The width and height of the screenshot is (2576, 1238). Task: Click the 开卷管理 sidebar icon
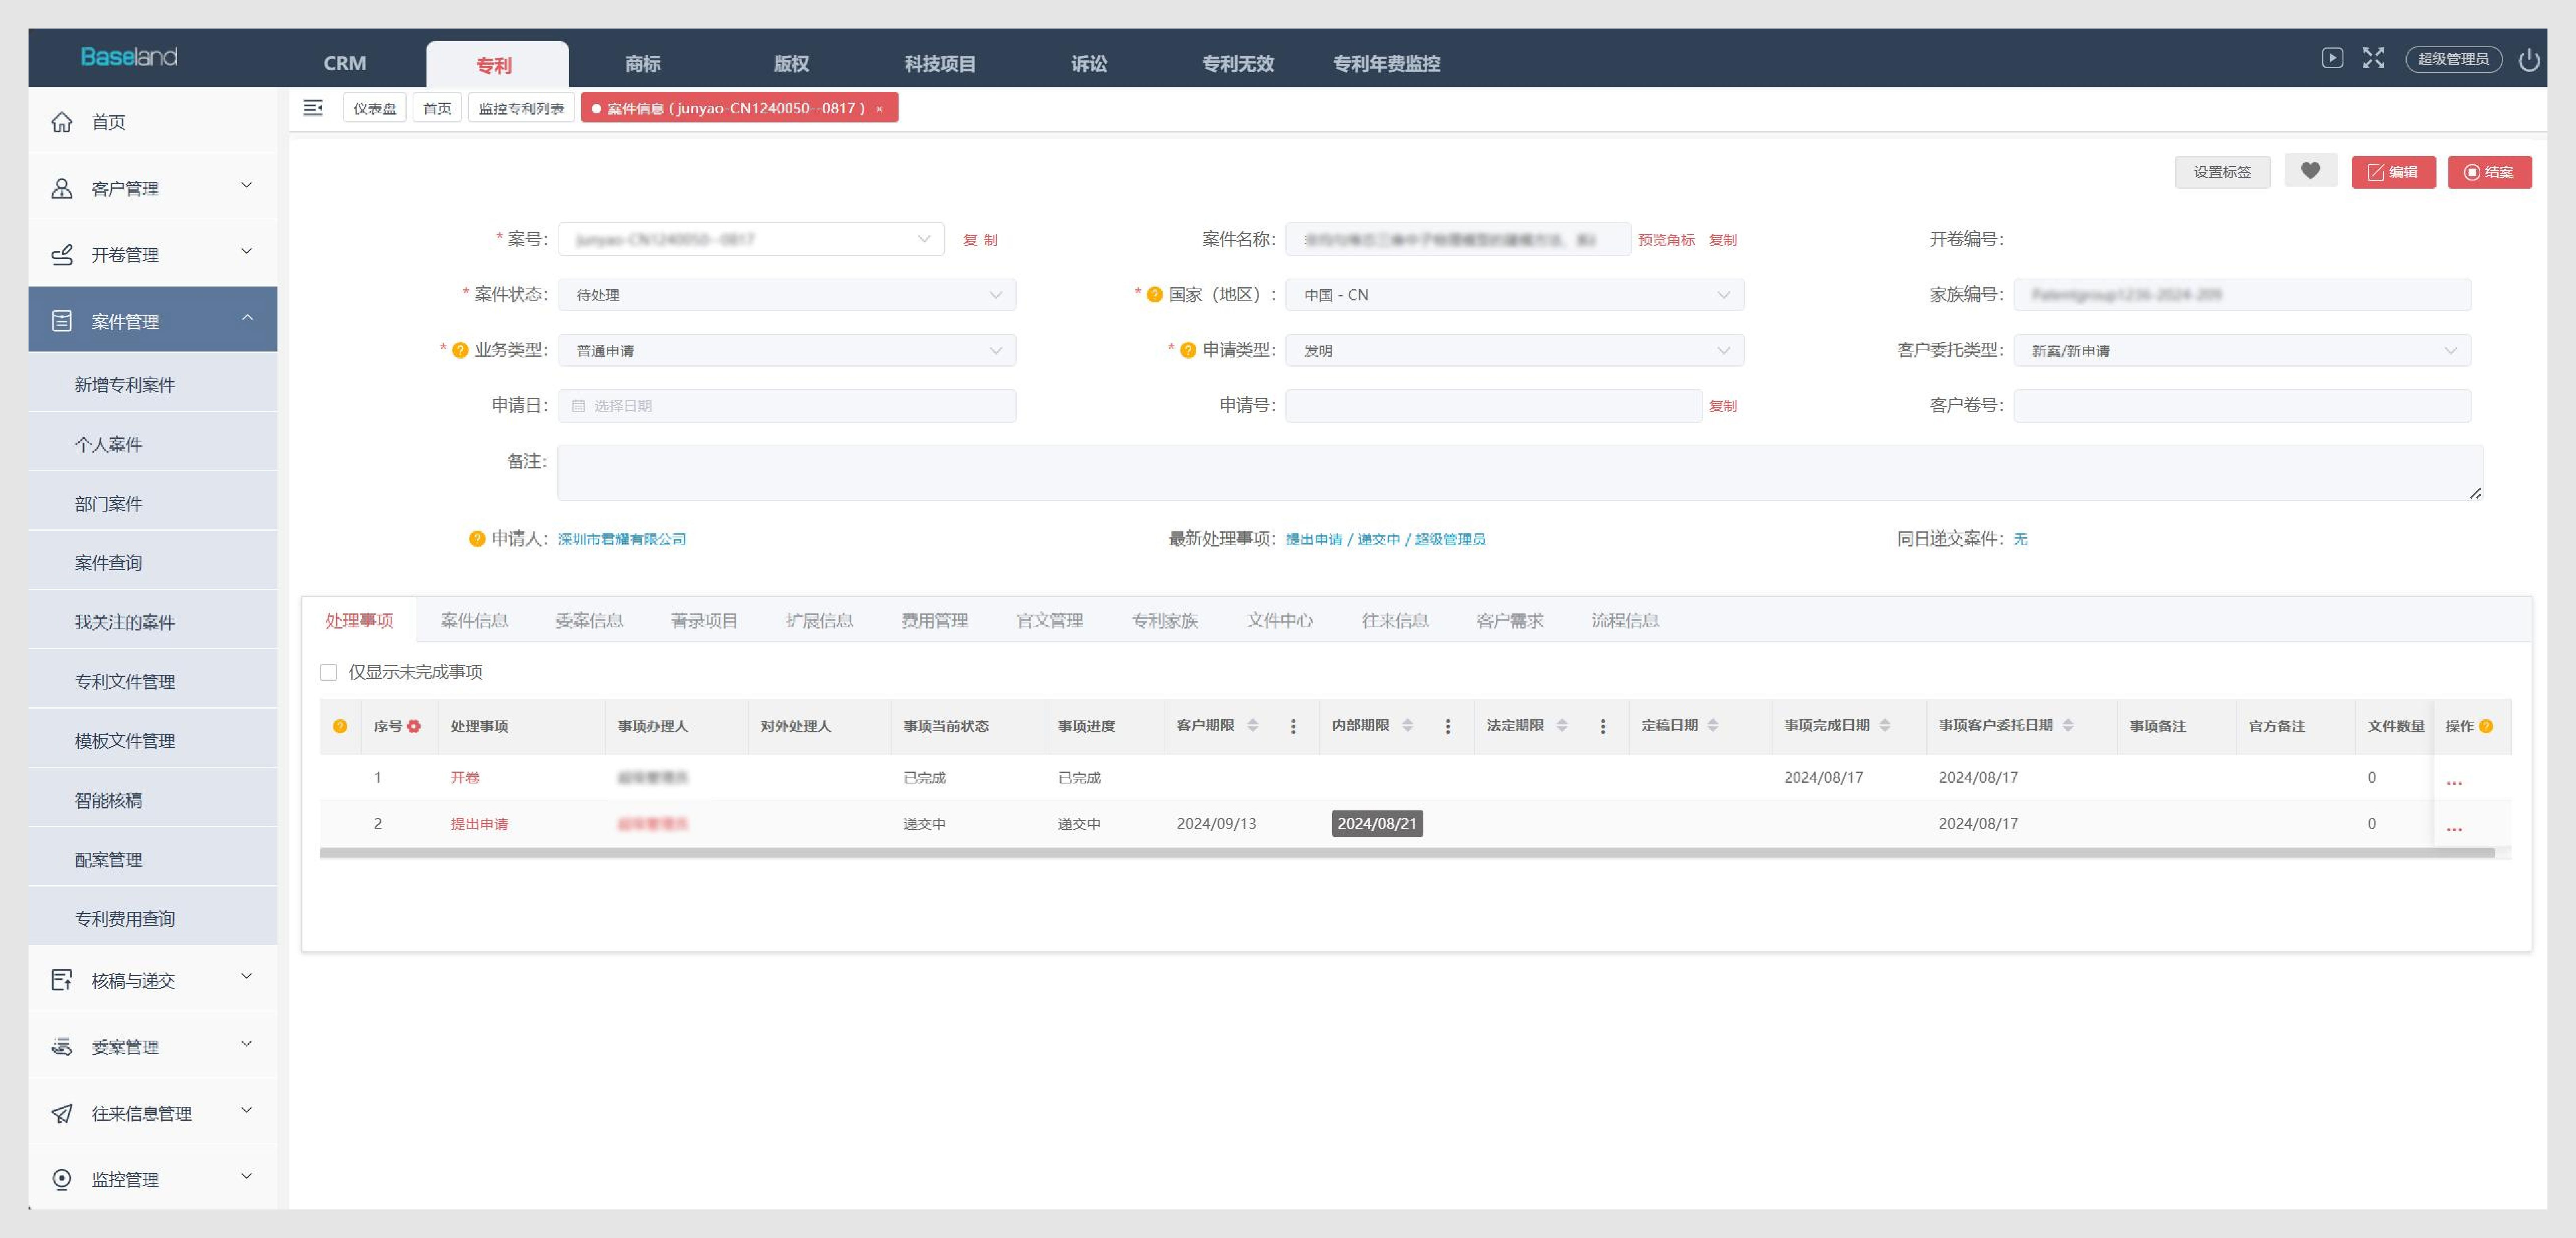click(62, 254)
